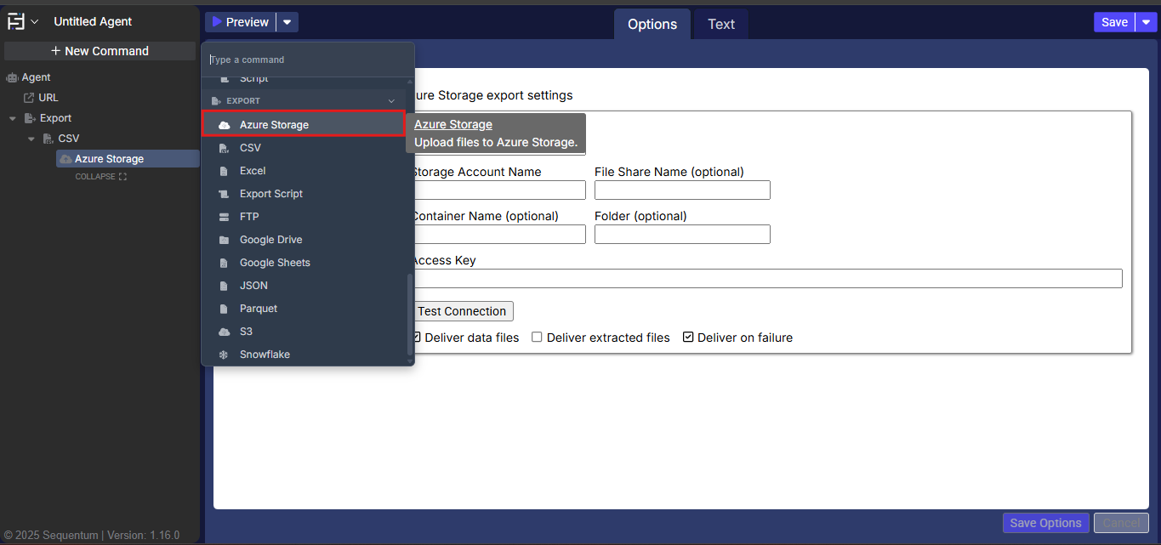Collapse the Export node in tree
The height and width of the screenshot is (545, 1161).
click(14, 118)
